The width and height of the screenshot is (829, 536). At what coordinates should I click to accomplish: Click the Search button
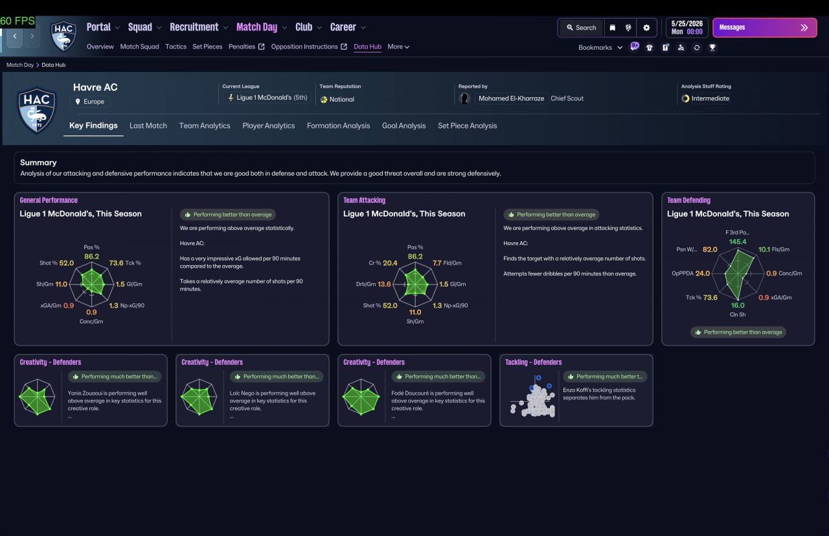coord(581,28)
